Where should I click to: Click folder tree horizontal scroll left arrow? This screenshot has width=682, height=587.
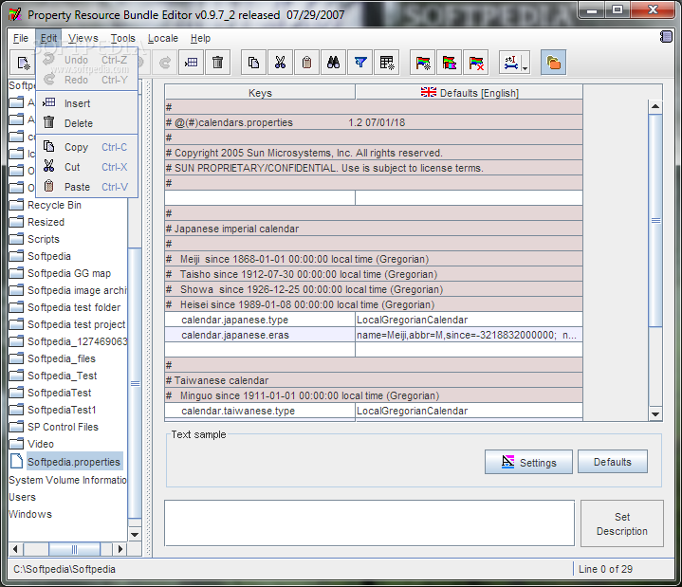(x=16, y=549)
